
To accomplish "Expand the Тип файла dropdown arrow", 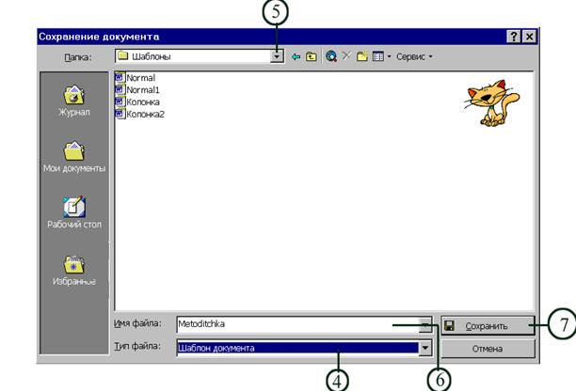I will tap(425, 348).
